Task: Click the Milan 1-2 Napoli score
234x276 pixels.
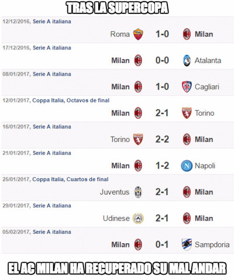Action: coord(162,165)
